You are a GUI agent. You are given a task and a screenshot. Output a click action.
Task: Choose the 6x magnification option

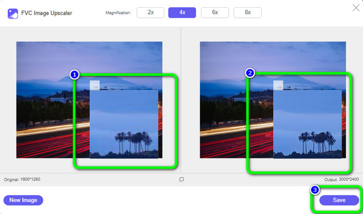tap(215, 12)
